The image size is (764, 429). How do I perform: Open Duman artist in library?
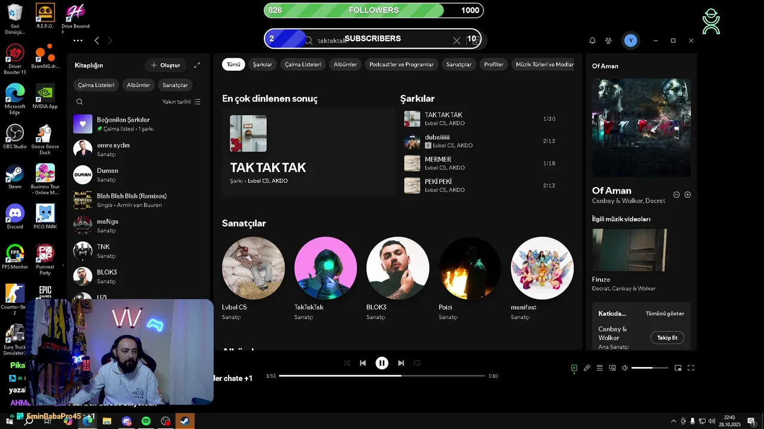[x=138, y=175]
